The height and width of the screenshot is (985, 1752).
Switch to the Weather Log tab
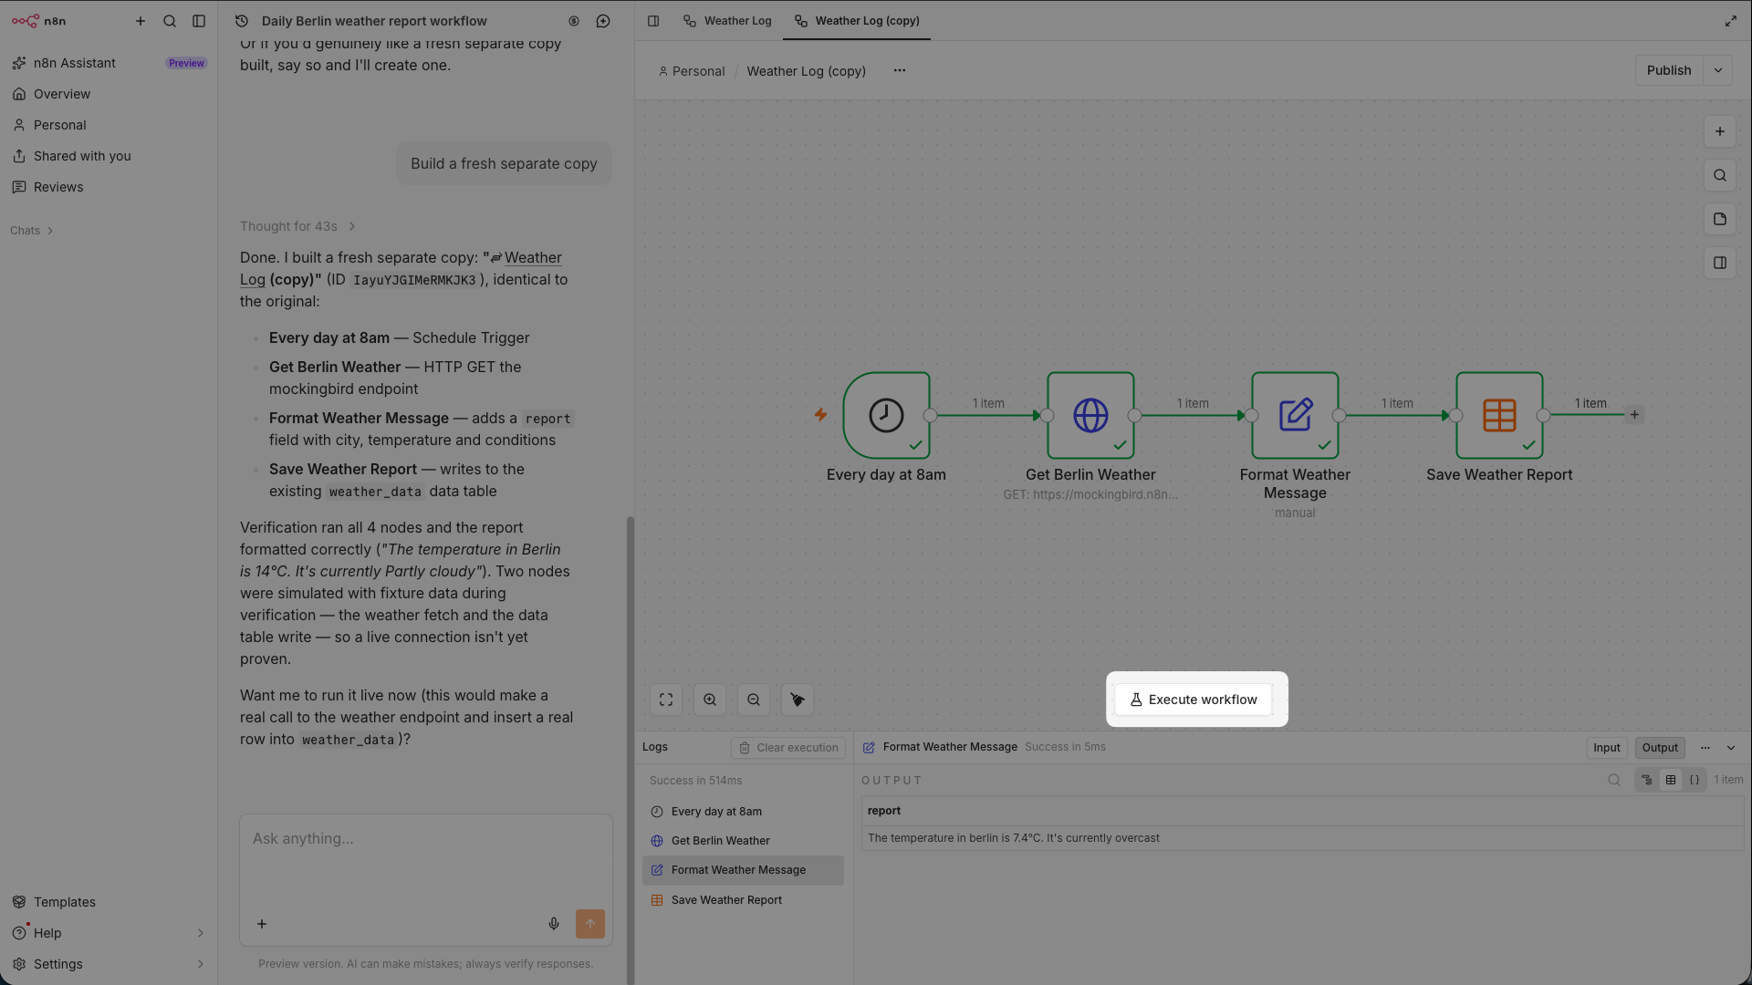click(x=727, y=21)
